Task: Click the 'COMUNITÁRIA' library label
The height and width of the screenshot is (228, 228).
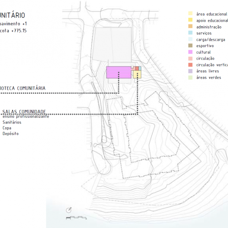Action: coord(31,88)
